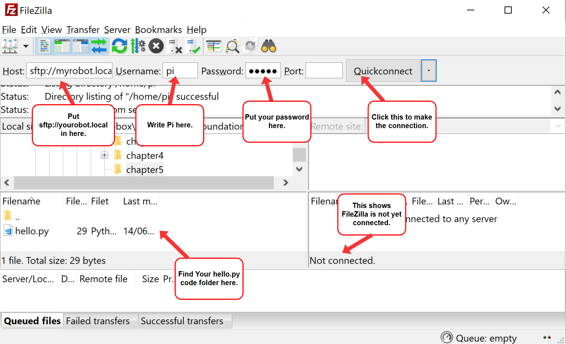The image size is (566, 344).
Task: Reconnect to last server icon
Action: pos(194,46)
